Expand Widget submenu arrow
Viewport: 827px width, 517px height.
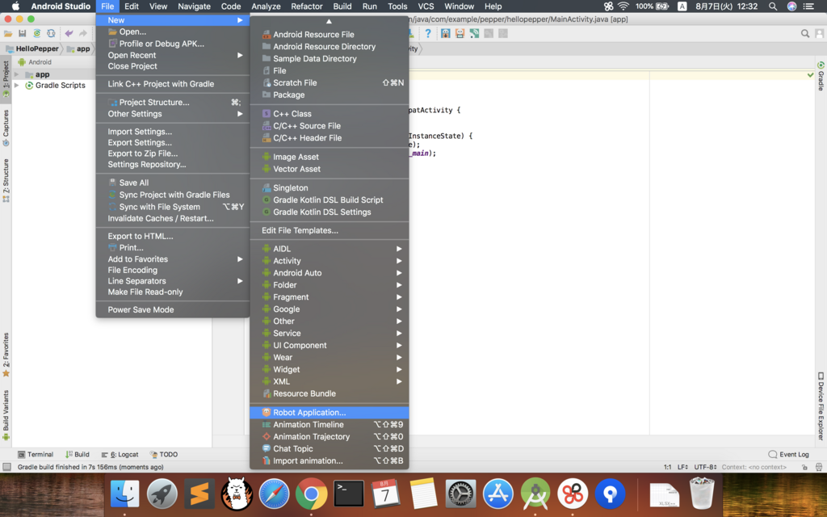[x=399, y=369]
